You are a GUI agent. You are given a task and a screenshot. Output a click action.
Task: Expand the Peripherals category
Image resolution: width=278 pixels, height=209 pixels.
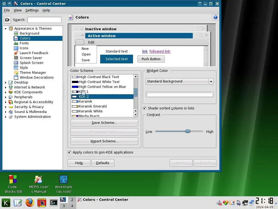pyautogui.click(x=6, y=97)
